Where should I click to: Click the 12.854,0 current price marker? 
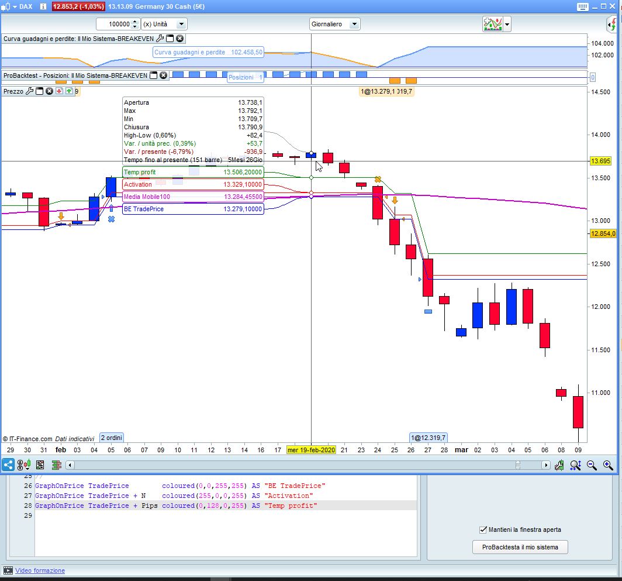click(x=603, y=233)
